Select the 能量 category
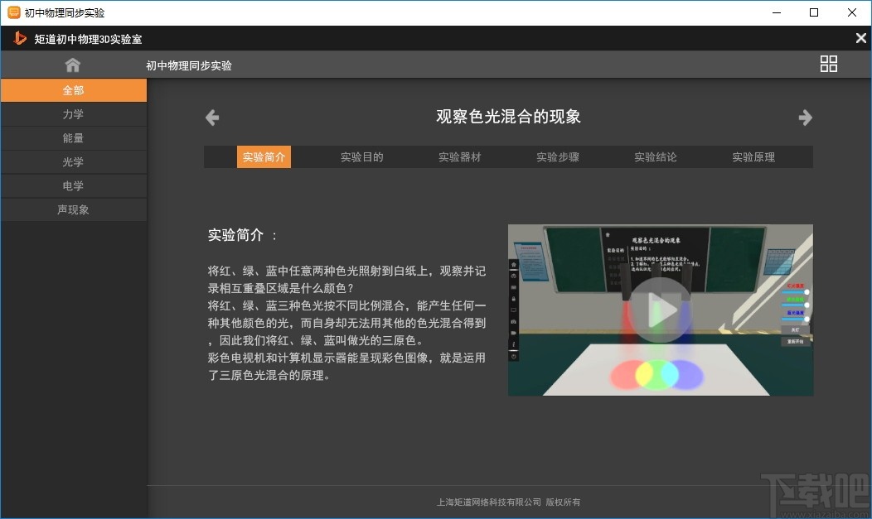Screen dimensions: 872x519 [x=73, y=137]
